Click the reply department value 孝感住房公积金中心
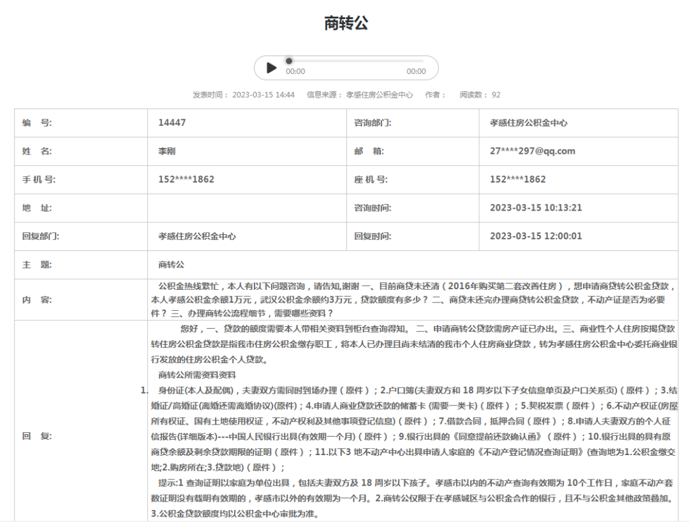Viewport: 689px width, 526px height. pos(197,236)
